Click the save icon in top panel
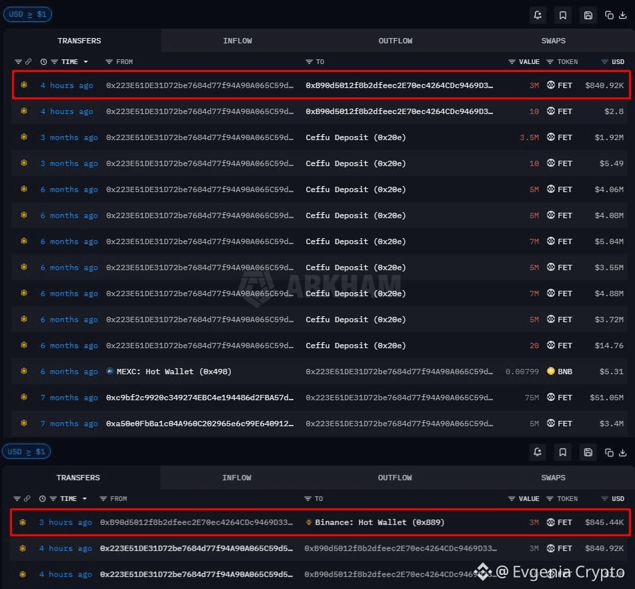This screenshot has height=589, width=635. 588,15
